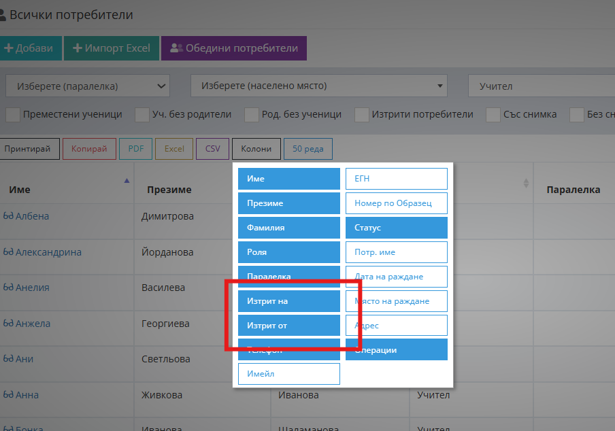
Task: Export the table with PDF button
Action: click(135, 149)
